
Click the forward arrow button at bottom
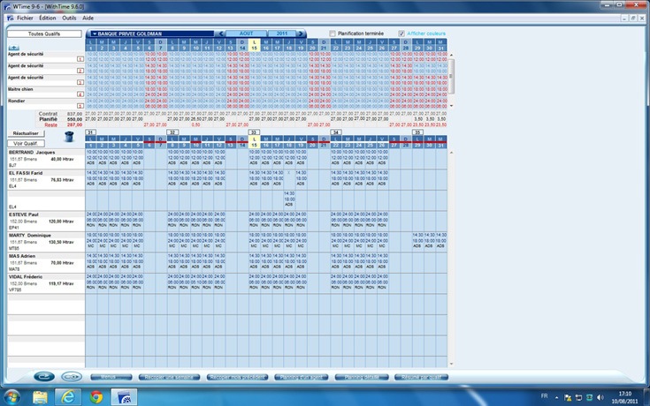pos(72,377)
